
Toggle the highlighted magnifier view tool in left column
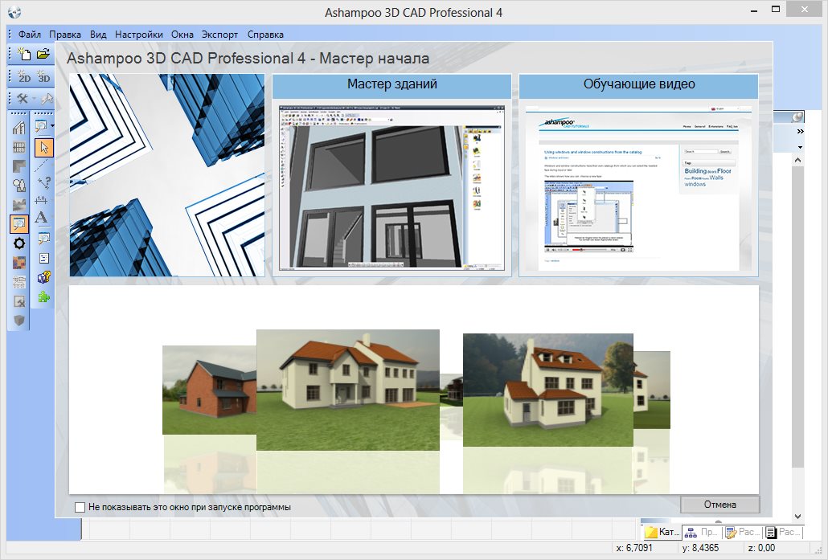(19, 224)
